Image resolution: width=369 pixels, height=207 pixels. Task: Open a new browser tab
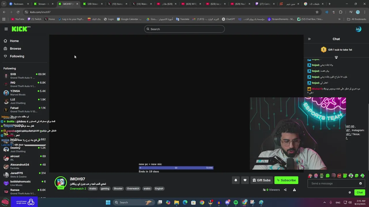coord(330,4)
